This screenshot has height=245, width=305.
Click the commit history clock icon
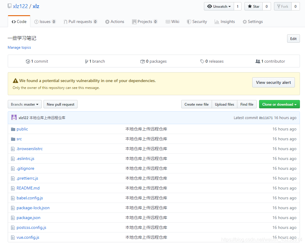point(28,61)
